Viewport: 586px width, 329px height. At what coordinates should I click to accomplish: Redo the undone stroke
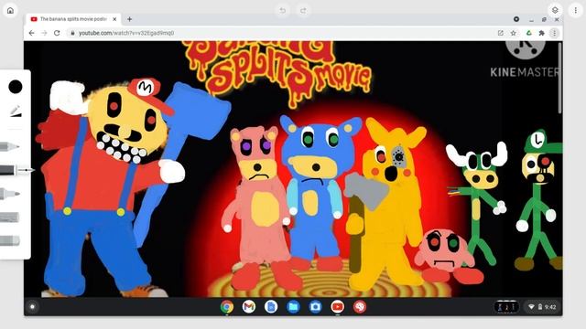click(x=303, y=10)
